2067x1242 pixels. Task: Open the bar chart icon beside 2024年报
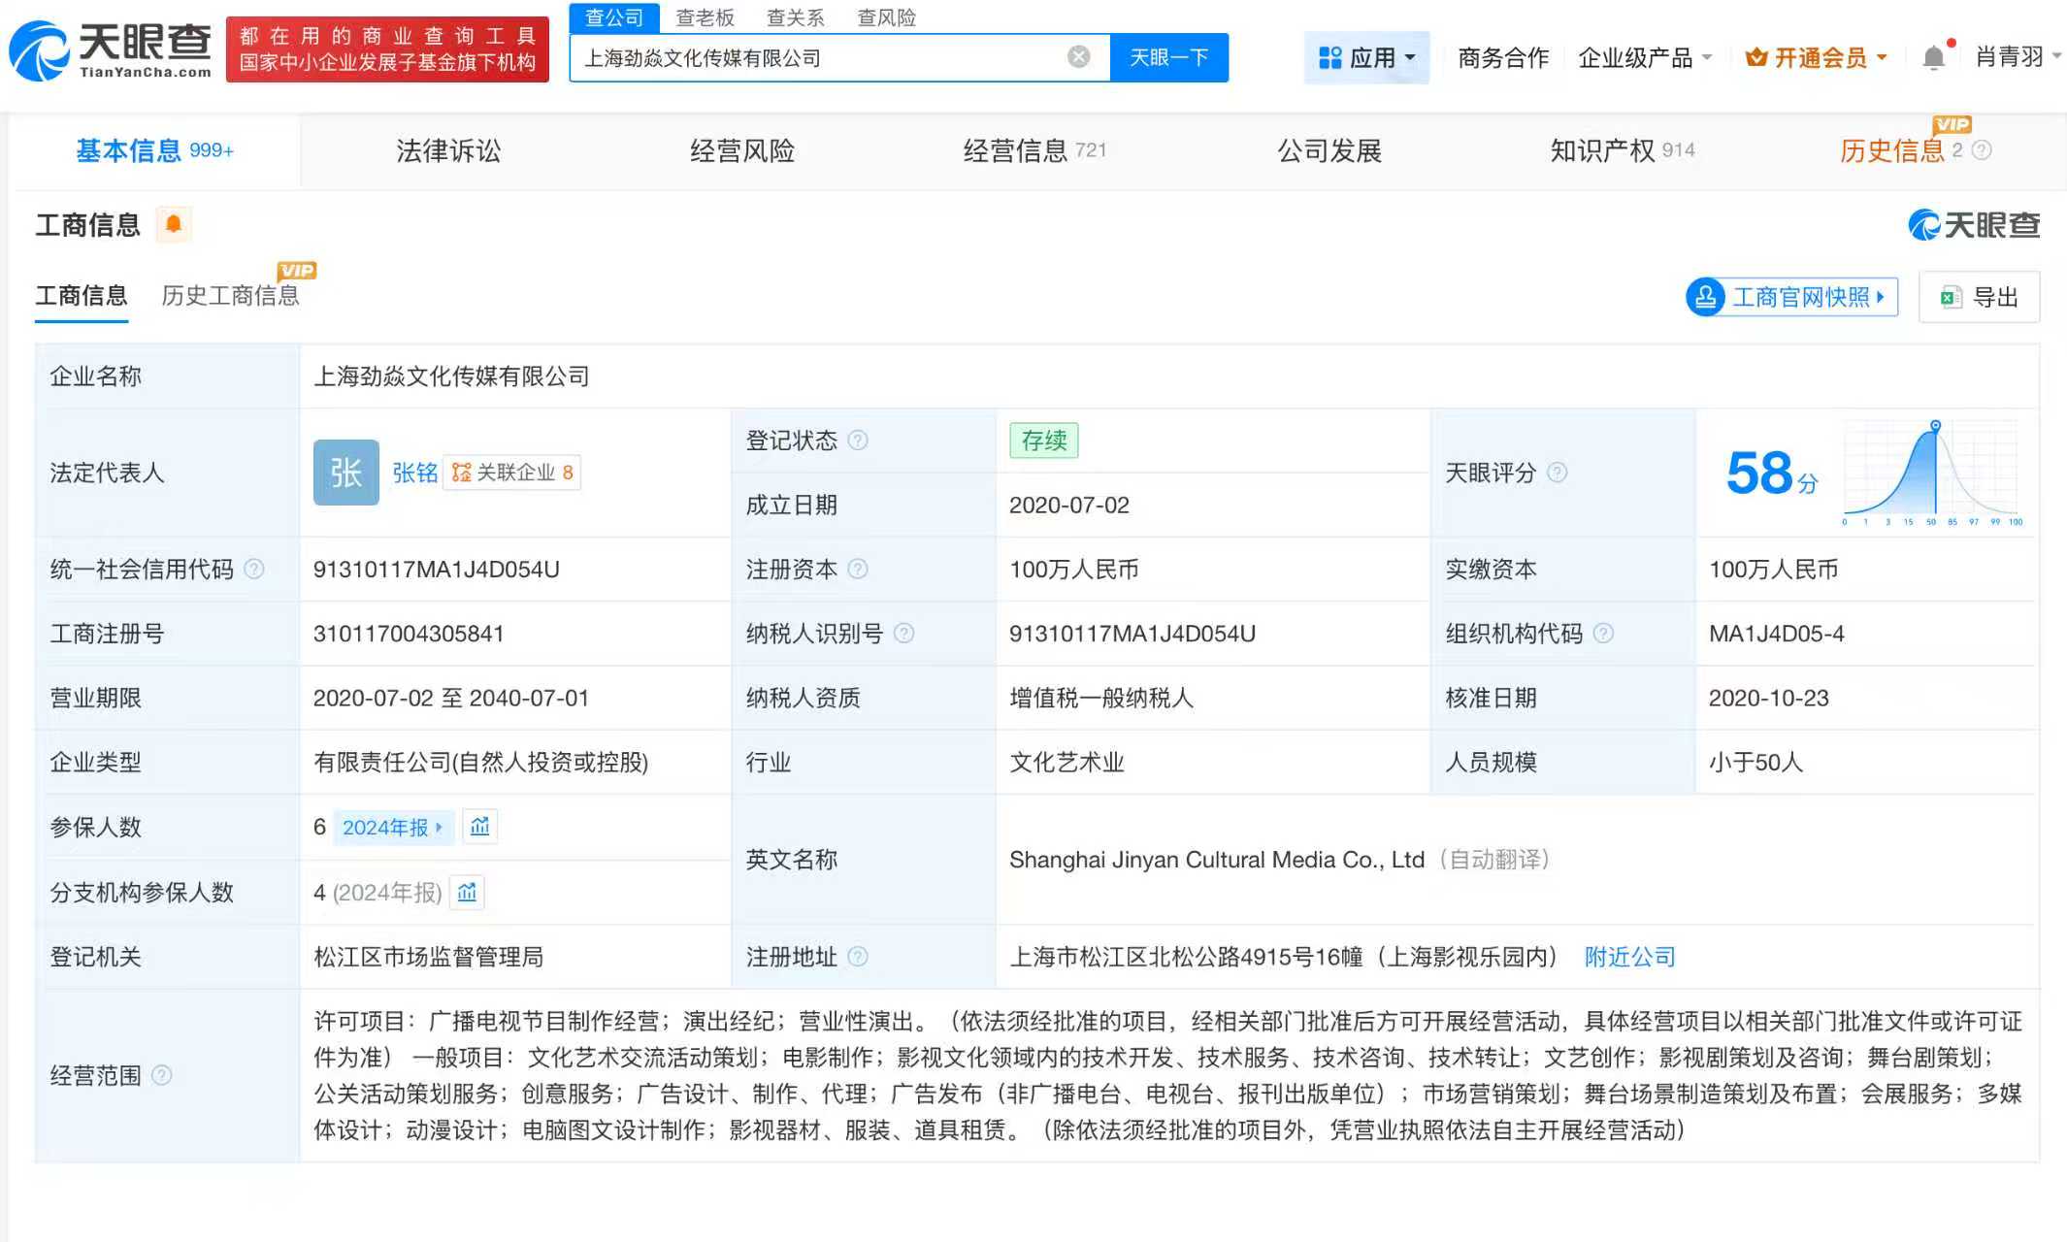click(x=480, y=826)
